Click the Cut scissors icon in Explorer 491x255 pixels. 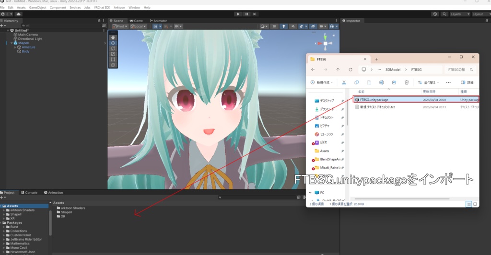(x=344, y=82)
